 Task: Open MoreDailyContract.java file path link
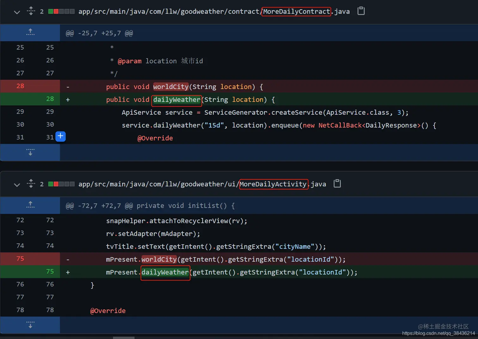coord(214,12)
